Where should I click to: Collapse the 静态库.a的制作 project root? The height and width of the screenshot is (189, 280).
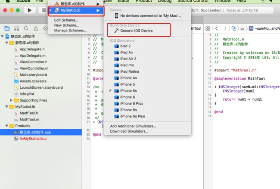pos(2,37)
